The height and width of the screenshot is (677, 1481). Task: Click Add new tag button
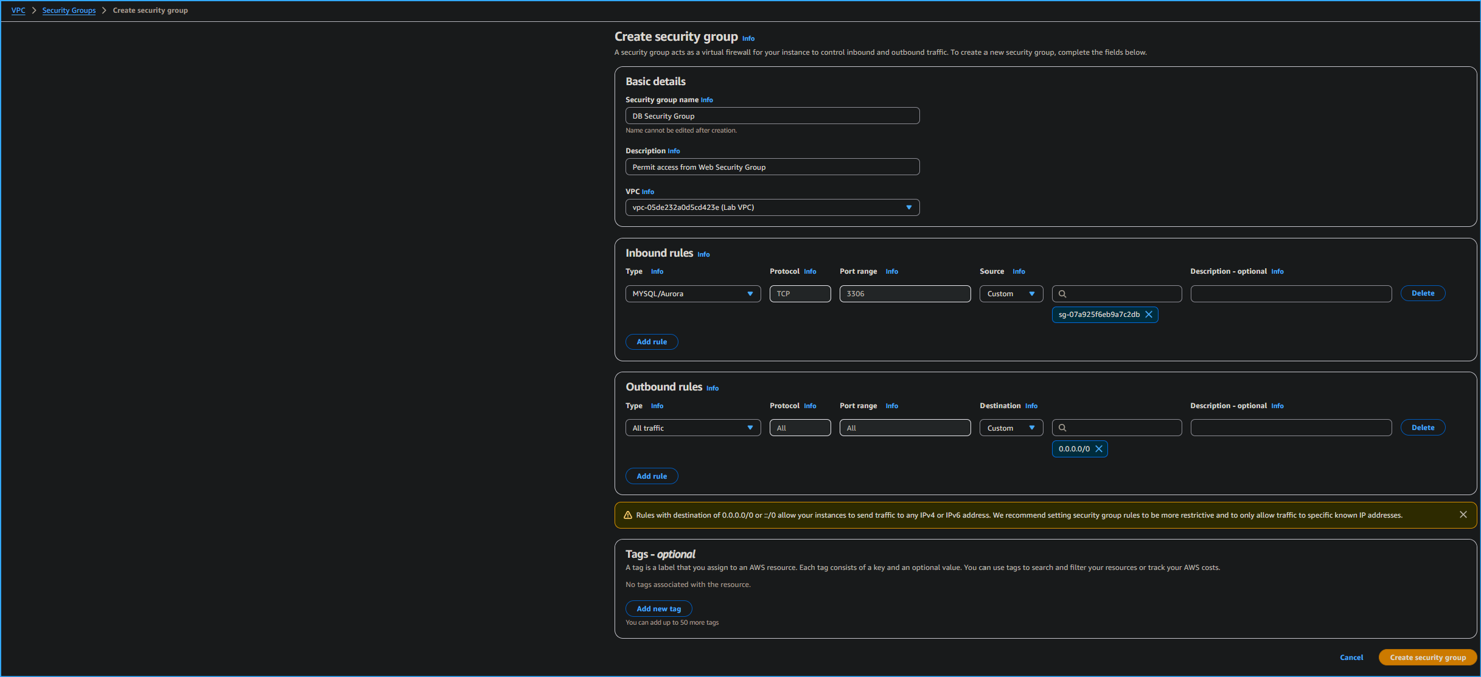658,608
